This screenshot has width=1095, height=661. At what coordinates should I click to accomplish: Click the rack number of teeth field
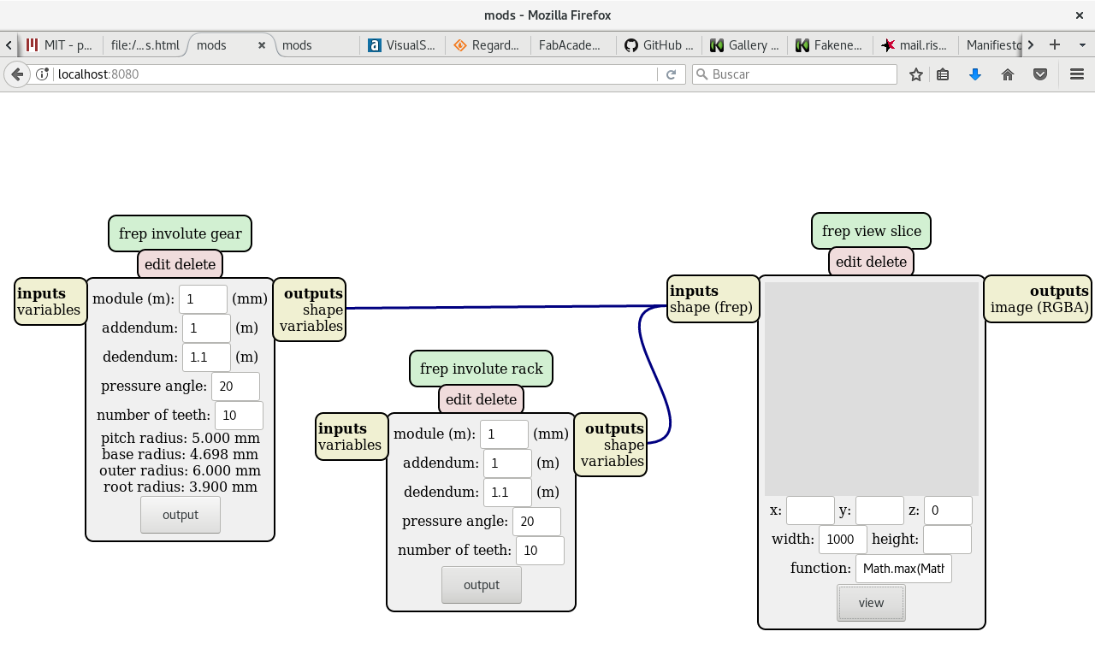pos(540,551)
